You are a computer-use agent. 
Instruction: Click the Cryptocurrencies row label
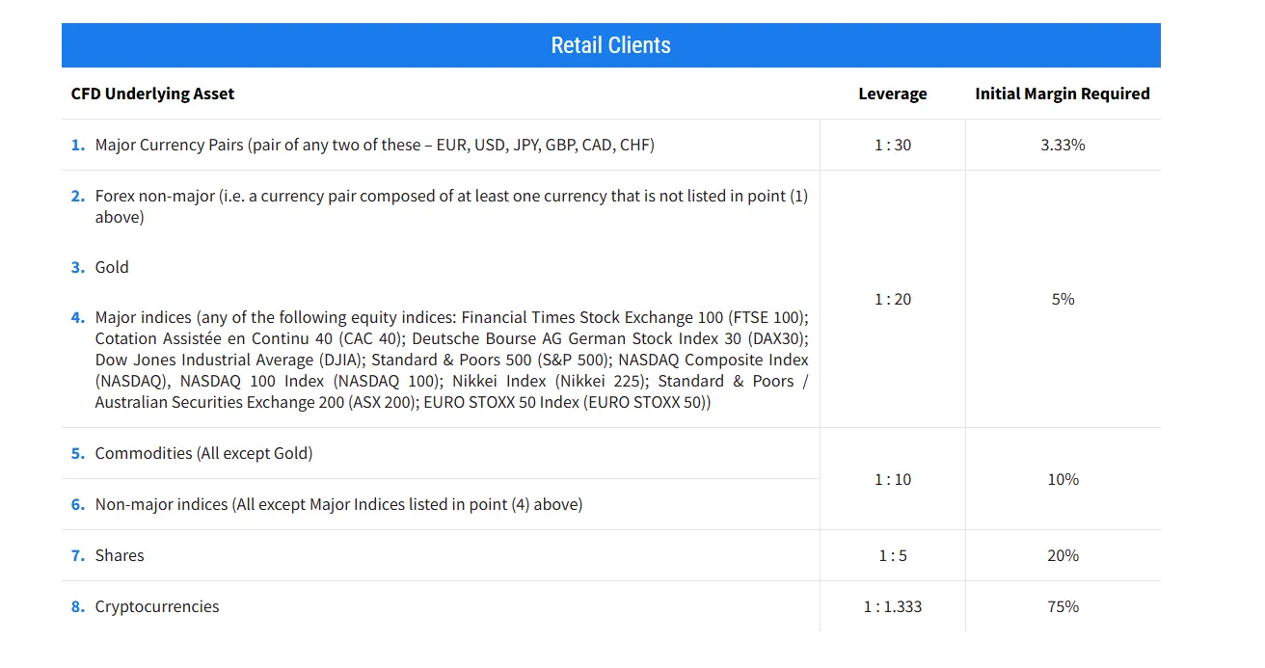157,606
